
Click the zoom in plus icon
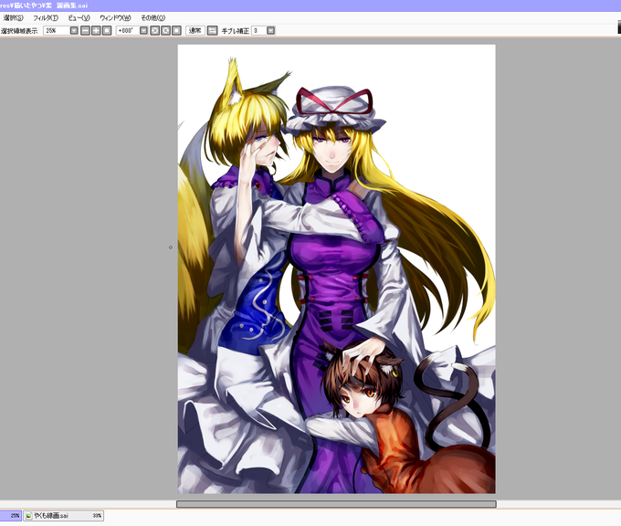click(96, 30)
